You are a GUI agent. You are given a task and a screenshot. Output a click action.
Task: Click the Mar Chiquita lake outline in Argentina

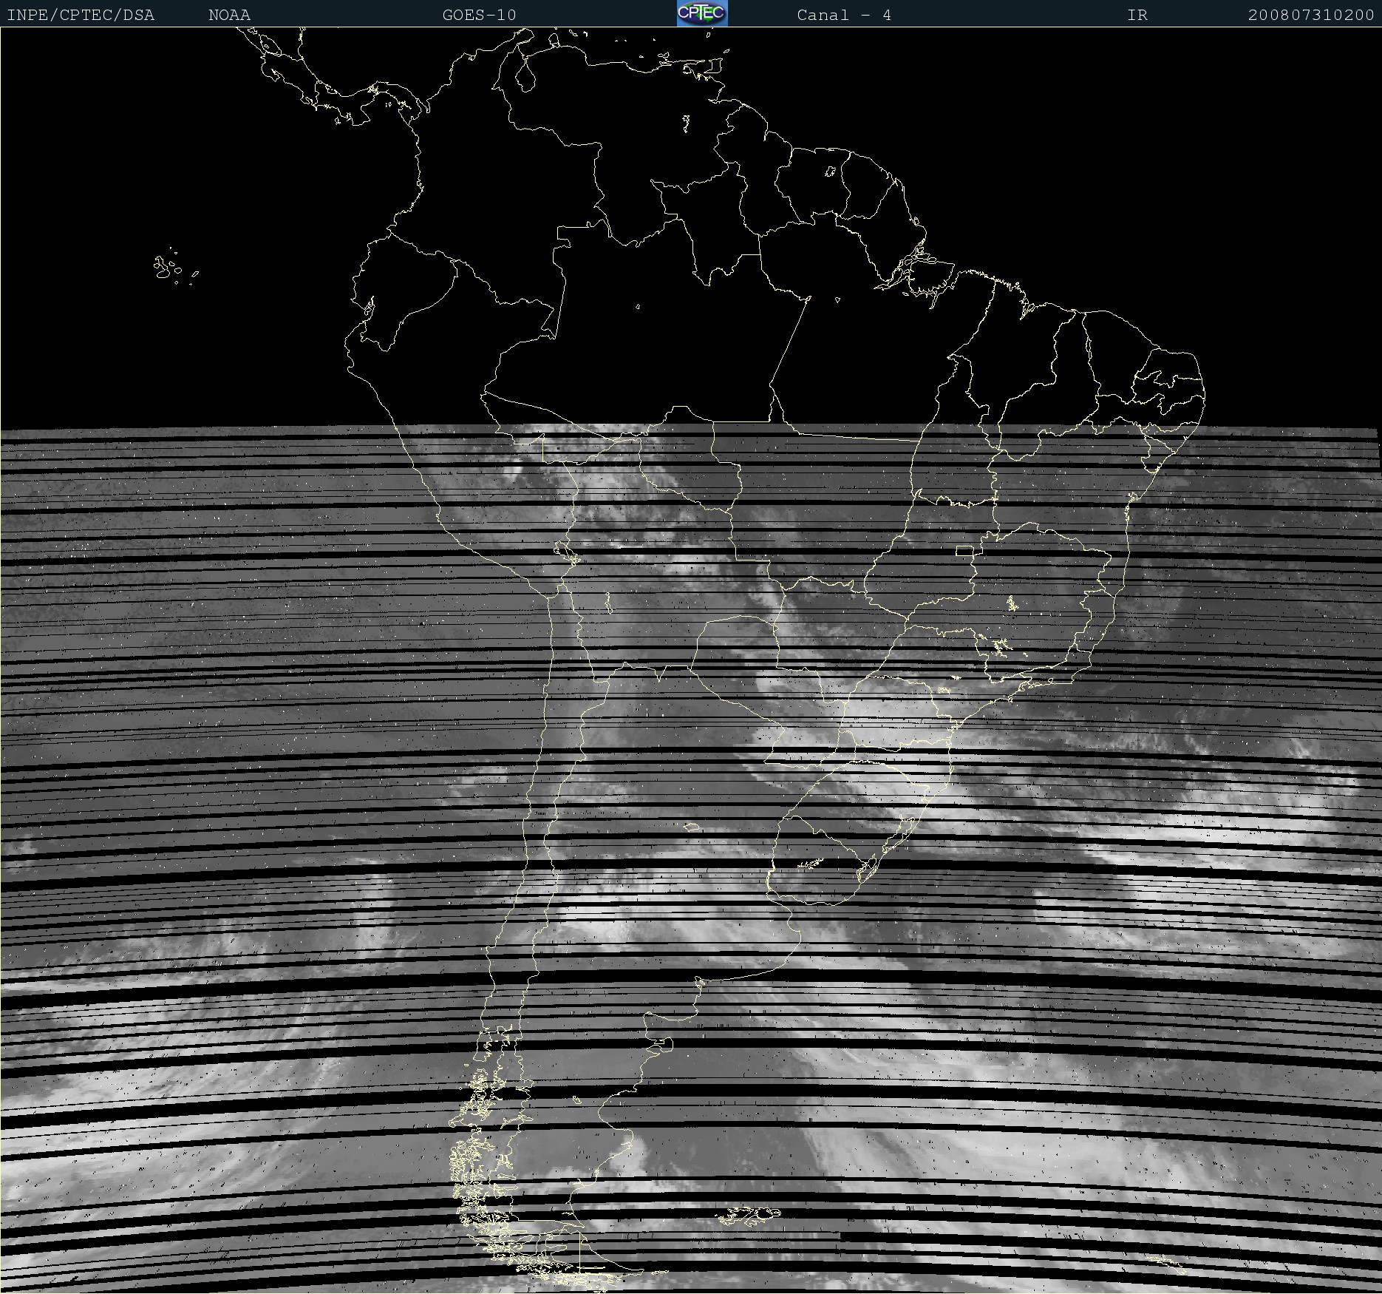click(692, 827)
